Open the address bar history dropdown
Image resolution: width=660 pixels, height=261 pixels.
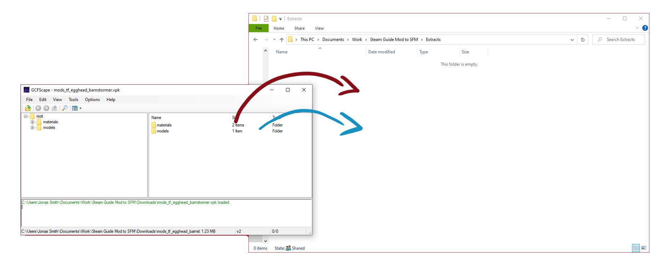click(x=572, y=40)
